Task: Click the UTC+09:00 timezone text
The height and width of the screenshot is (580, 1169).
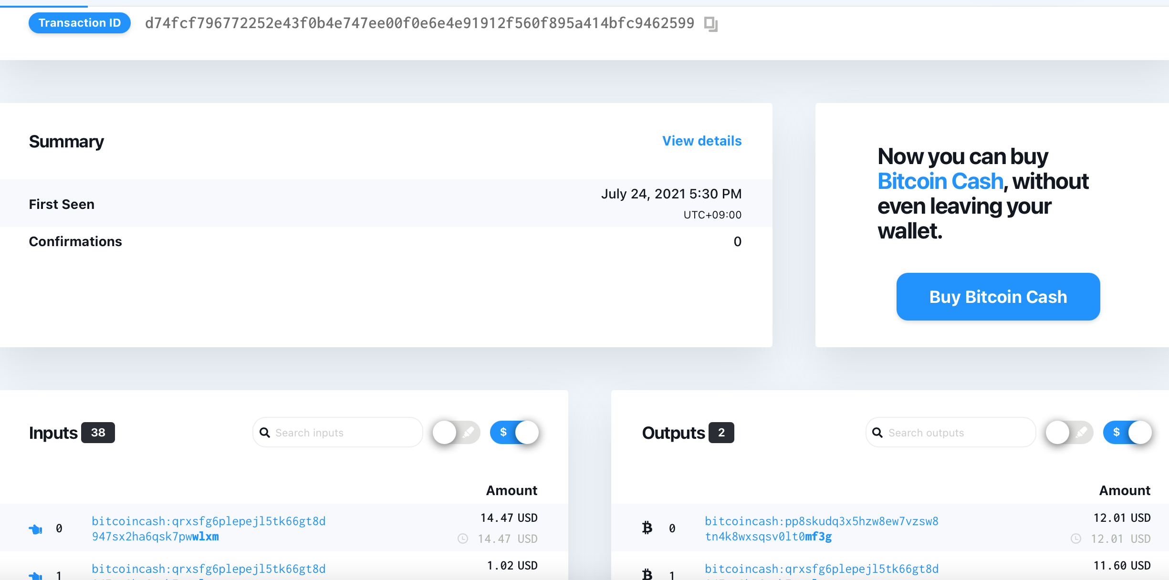Action: pos(712,215)
